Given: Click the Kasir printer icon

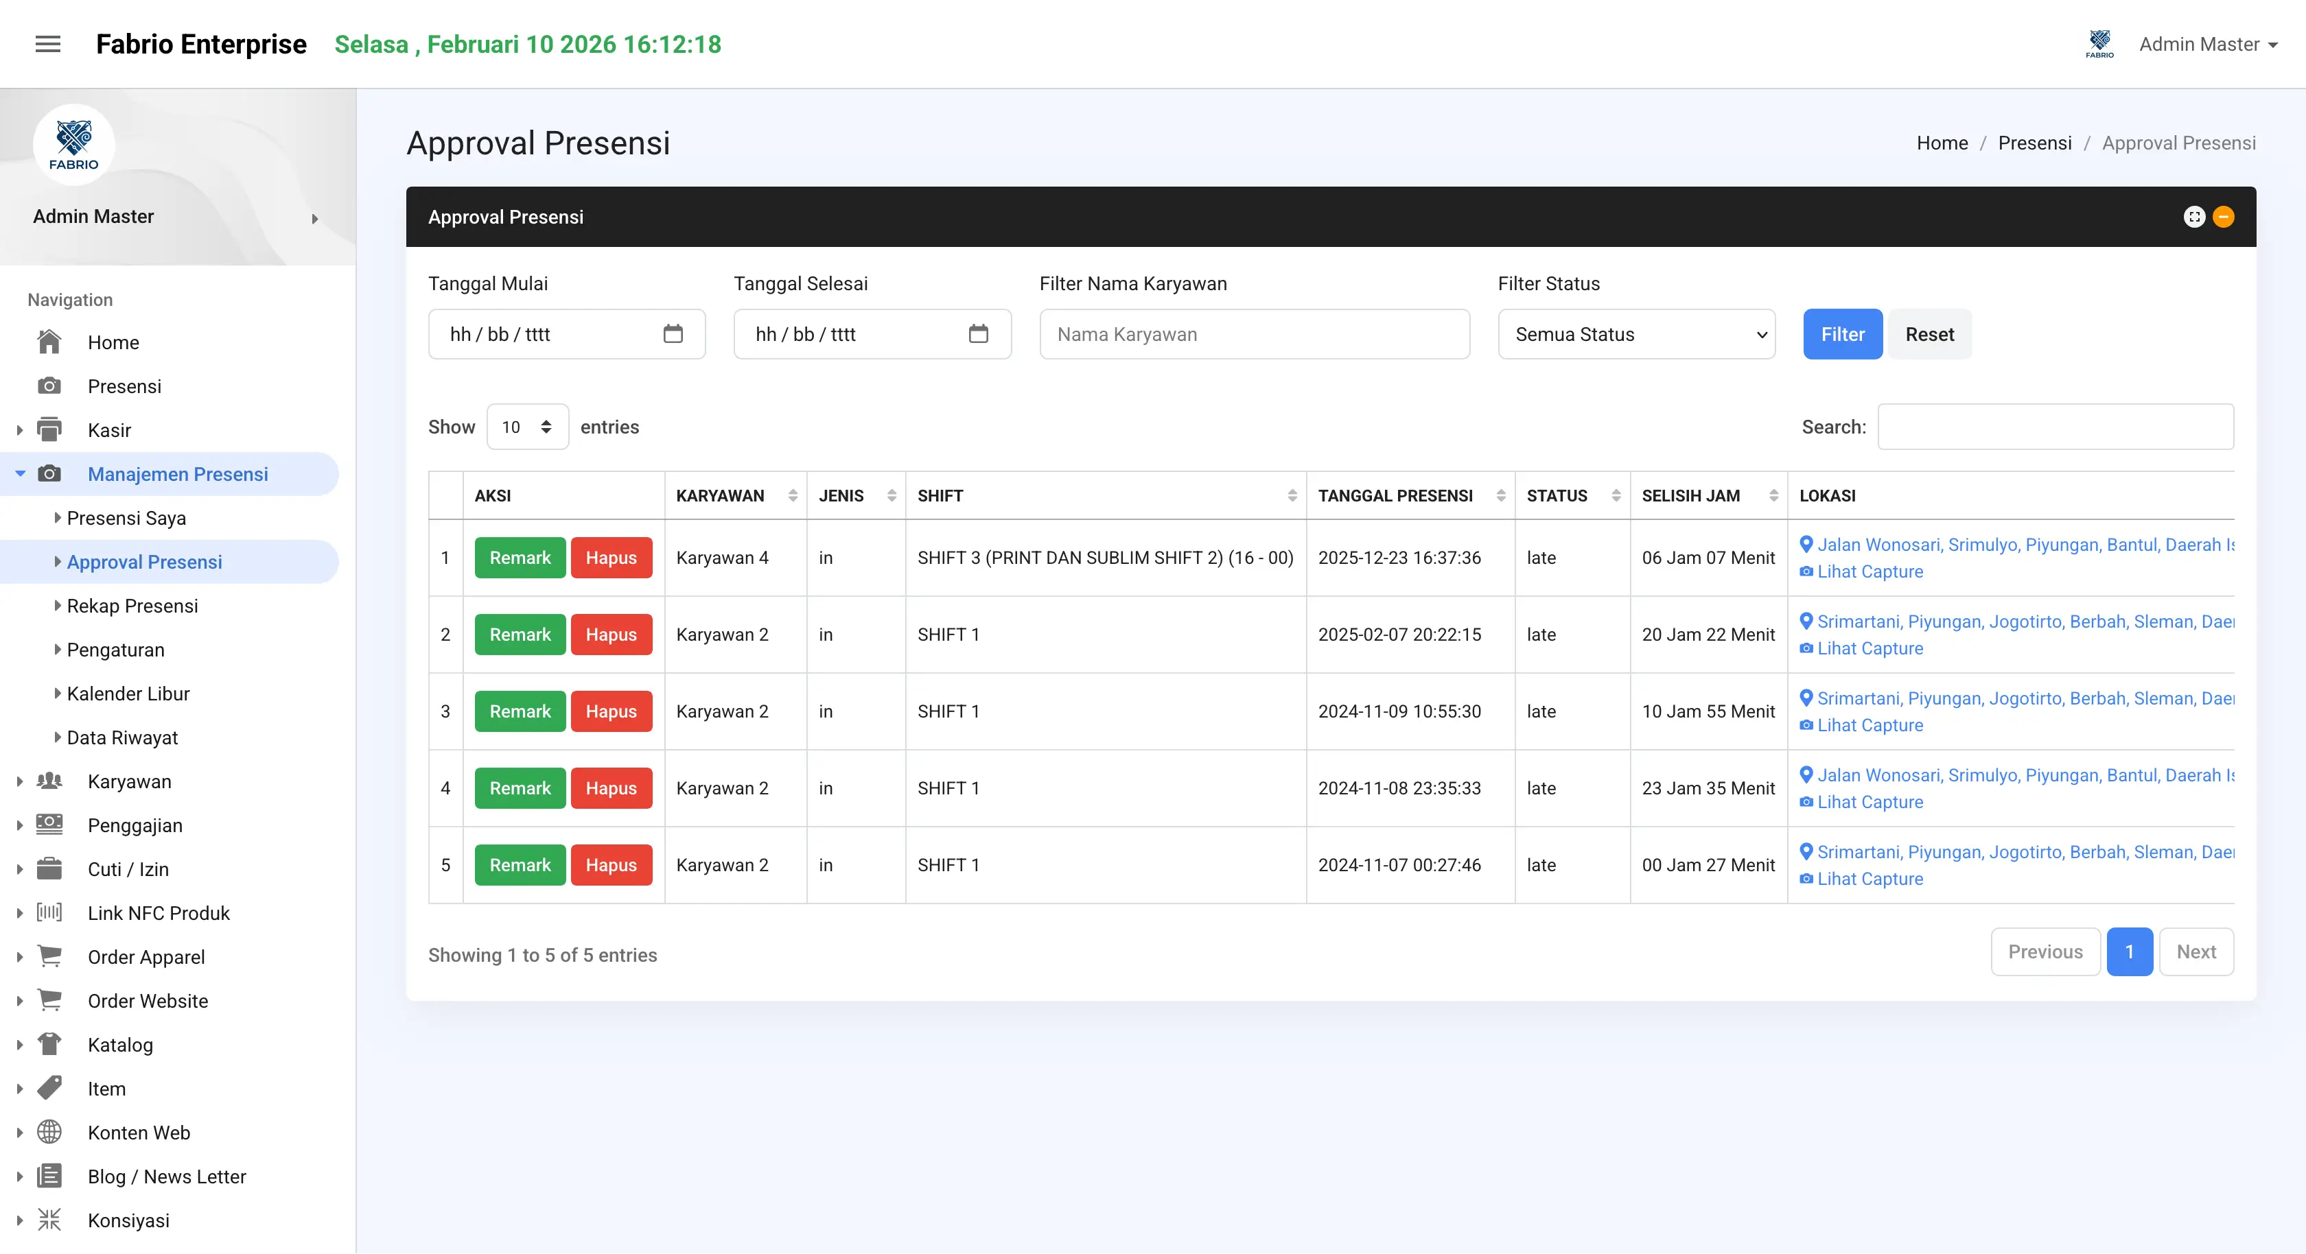Looking at the screenshot, I should [49, 429].
